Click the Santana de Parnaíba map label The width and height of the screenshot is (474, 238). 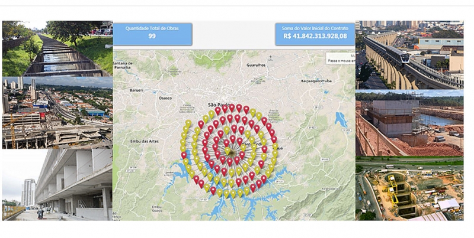coord(126,66)
